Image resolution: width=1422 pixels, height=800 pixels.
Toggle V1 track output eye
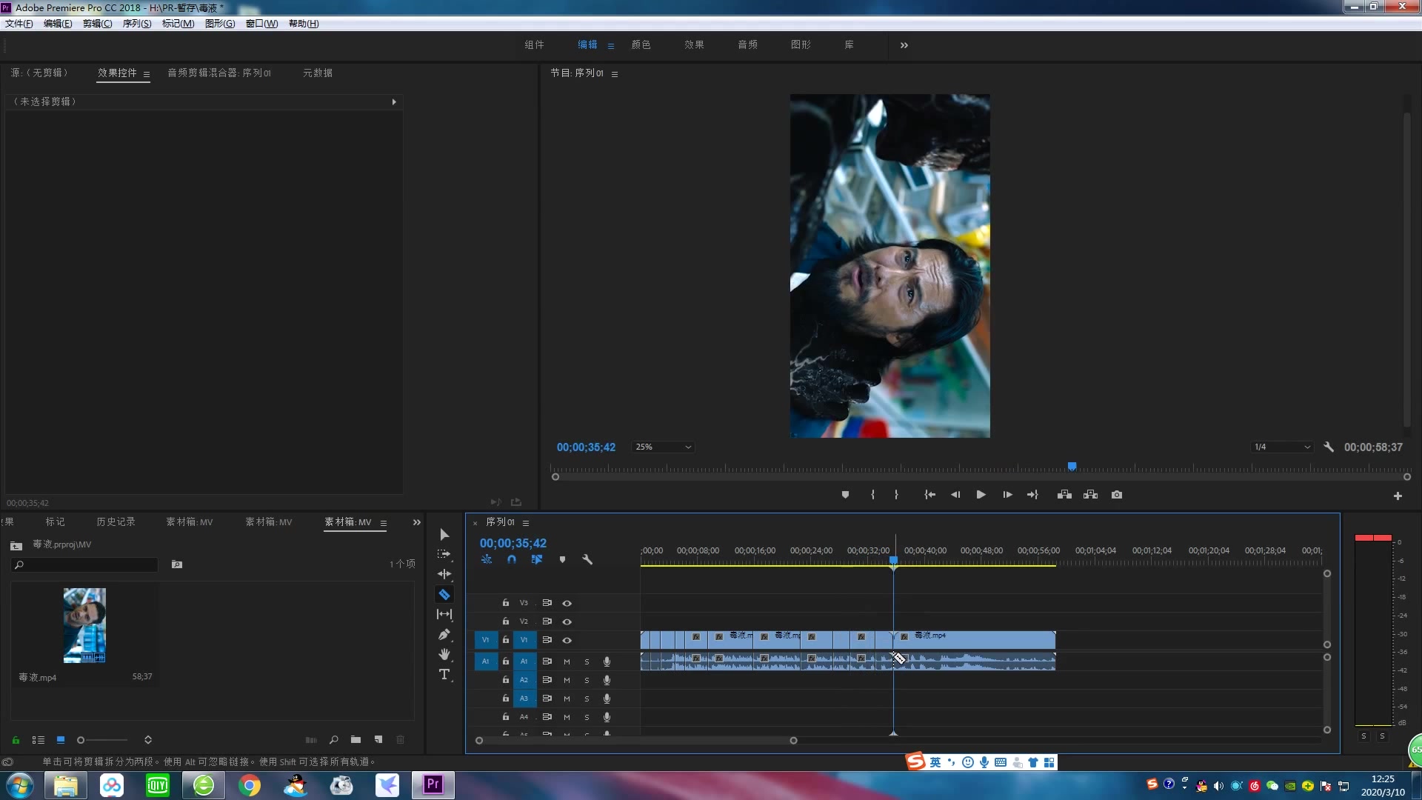[567, 640]
